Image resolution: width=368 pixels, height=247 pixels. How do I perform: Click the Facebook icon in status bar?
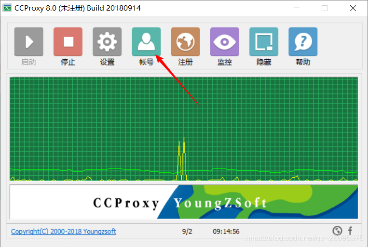tap(350, 231)
